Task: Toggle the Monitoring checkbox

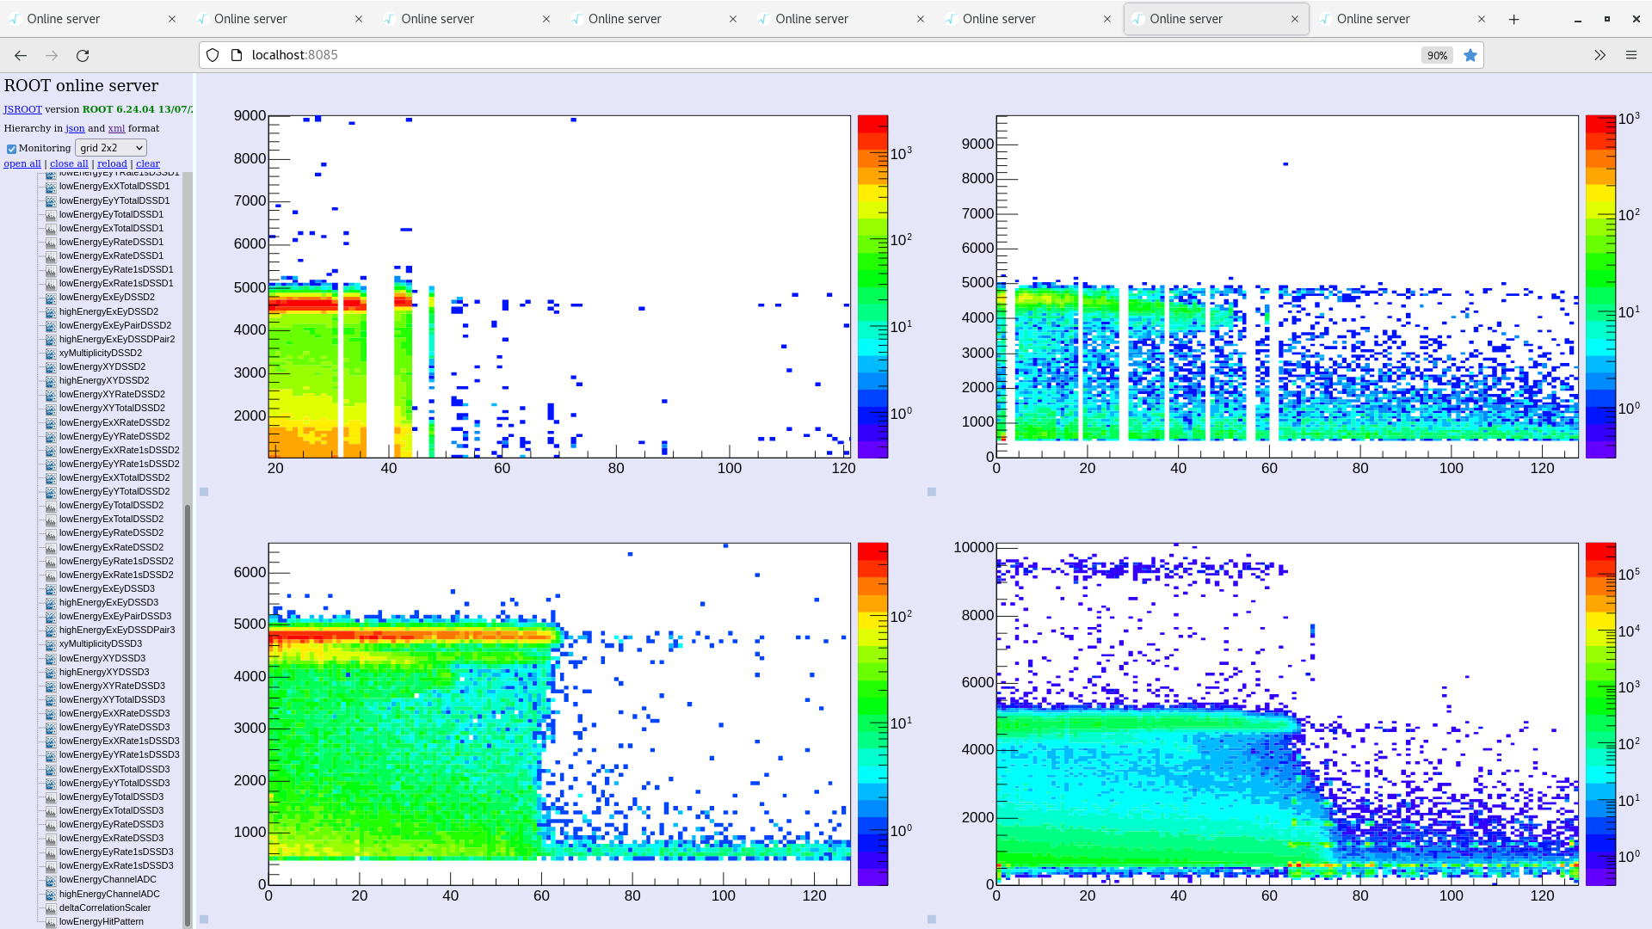Action: pyautogui.click(x=11, y=149)
